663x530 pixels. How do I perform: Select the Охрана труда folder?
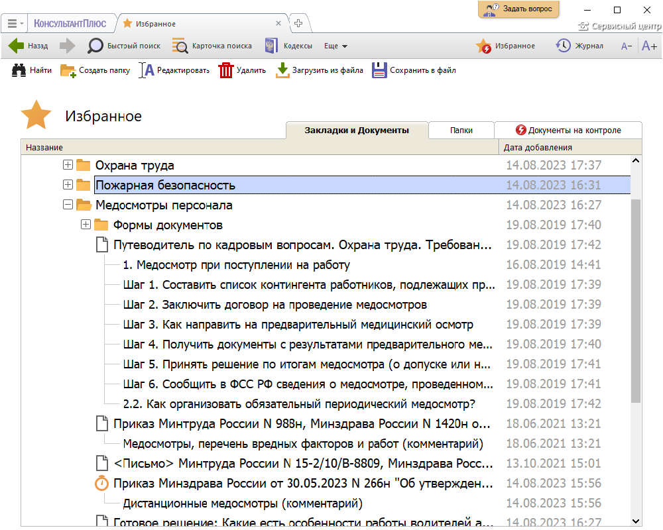click(135, 165)
